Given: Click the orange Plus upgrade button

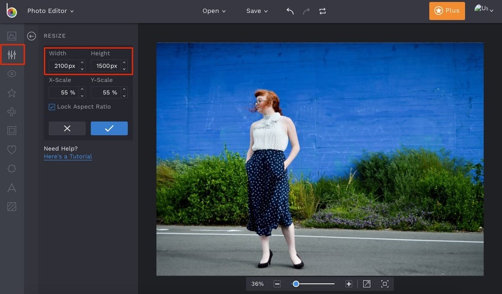Looking at the screenshot, I should (447, 11).
